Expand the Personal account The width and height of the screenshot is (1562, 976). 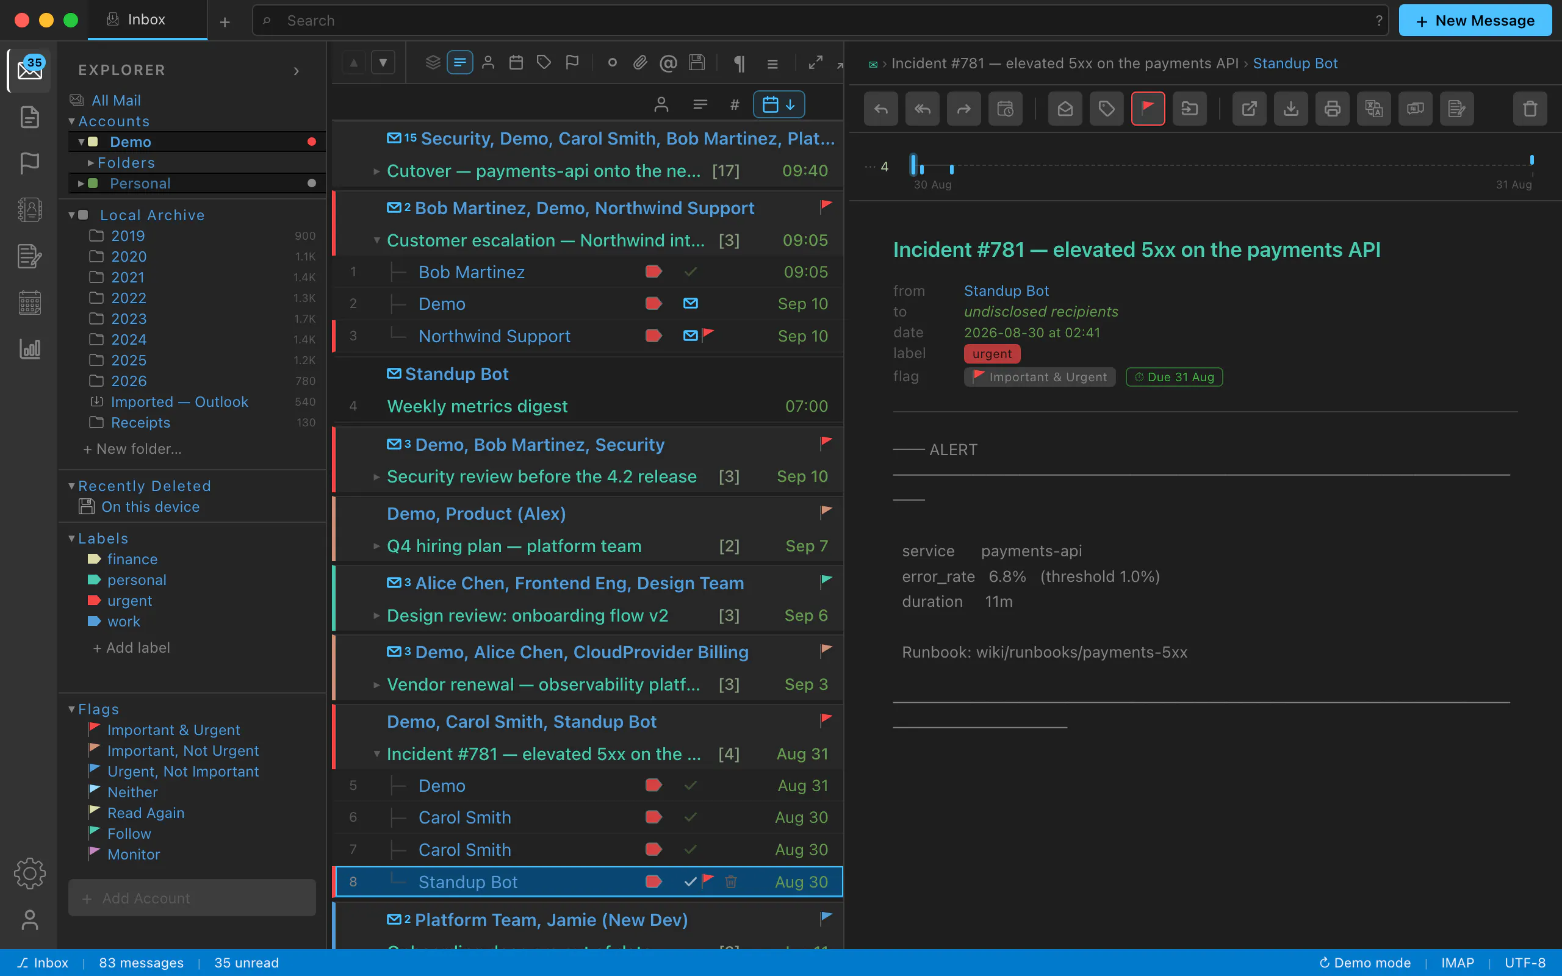[81, 184]
